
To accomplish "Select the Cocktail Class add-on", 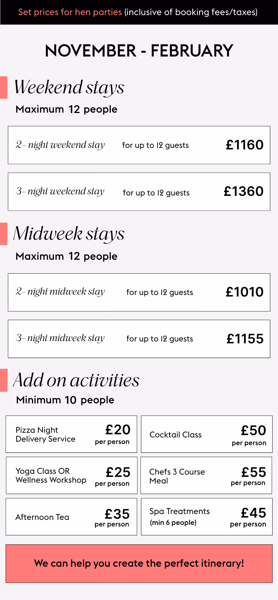I will tap(207, 434).
